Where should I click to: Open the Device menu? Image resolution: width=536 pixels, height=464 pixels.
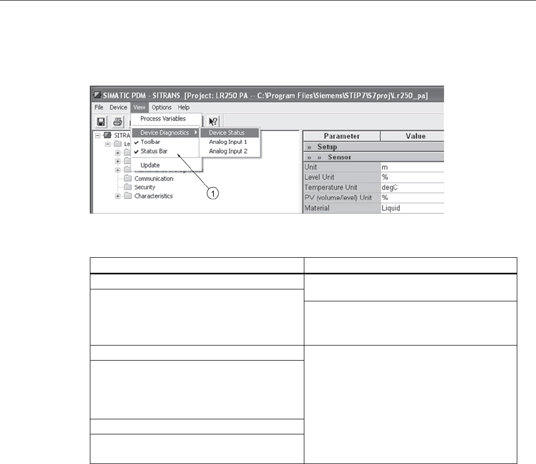[x=118, y=108]
